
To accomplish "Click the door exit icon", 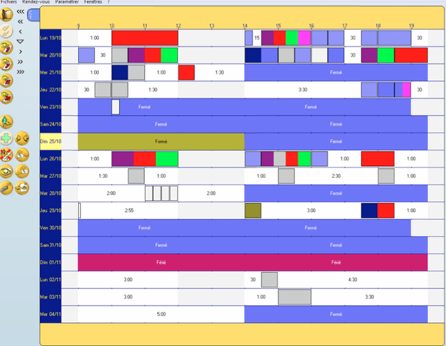I will pyautogui.click(x=7, y=14).
